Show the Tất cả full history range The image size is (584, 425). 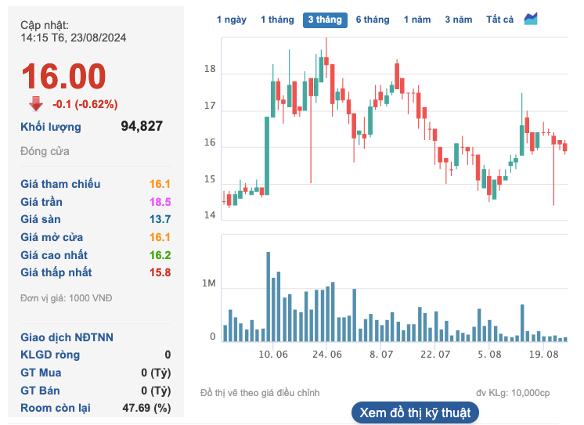tap(499, 20)
